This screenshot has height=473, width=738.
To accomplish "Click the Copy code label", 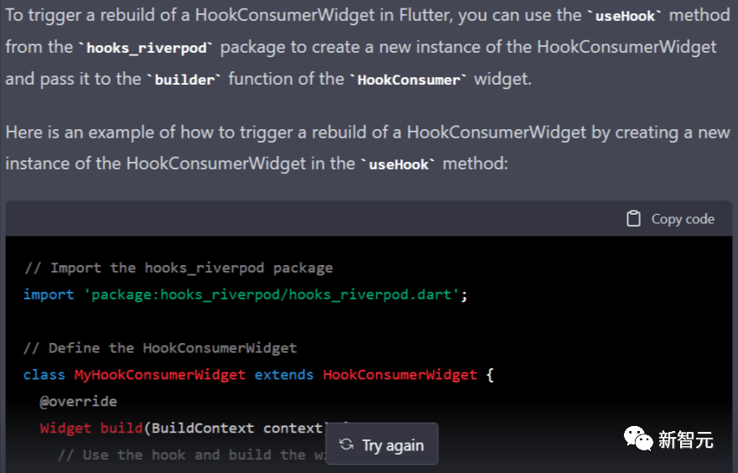I will pyautogui.click(x=683, y=219).
